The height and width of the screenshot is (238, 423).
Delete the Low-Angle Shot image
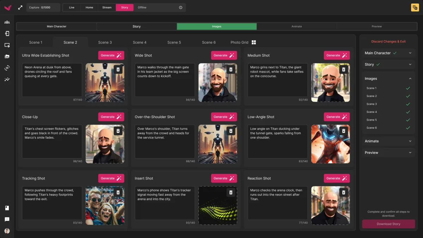344,131
